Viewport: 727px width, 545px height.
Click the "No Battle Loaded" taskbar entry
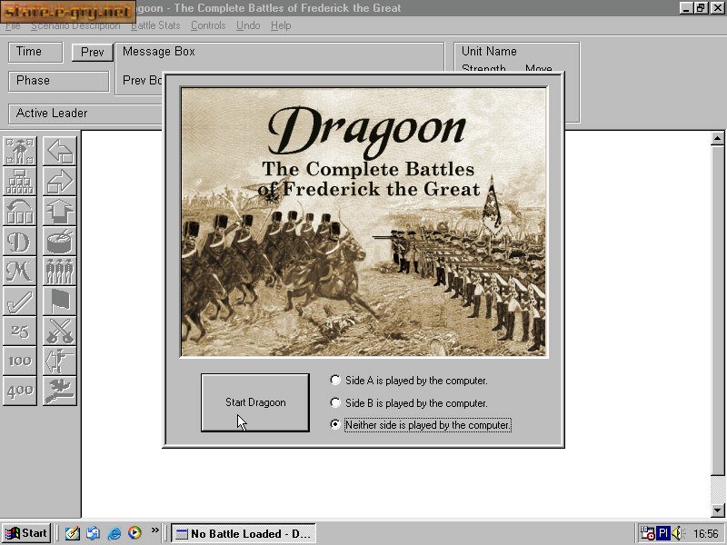(x=243, y=533)
